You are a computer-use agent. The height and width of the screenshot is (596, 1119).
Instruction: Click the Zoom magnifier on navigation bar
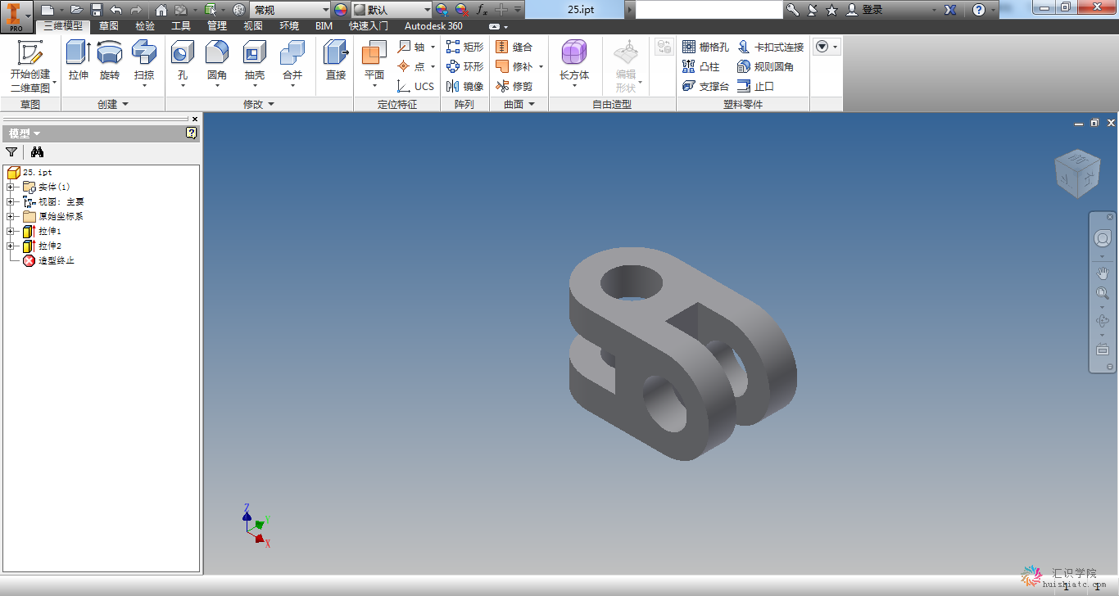point(1103,293)
